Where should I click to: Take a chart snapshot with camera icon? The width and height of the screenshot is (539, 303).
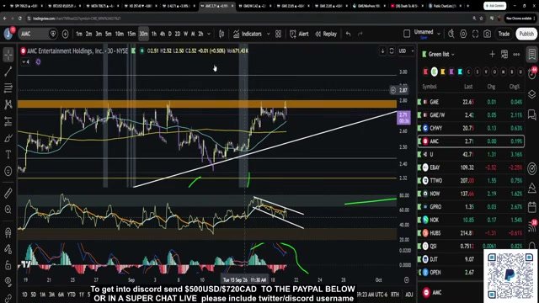coord(487,34)
